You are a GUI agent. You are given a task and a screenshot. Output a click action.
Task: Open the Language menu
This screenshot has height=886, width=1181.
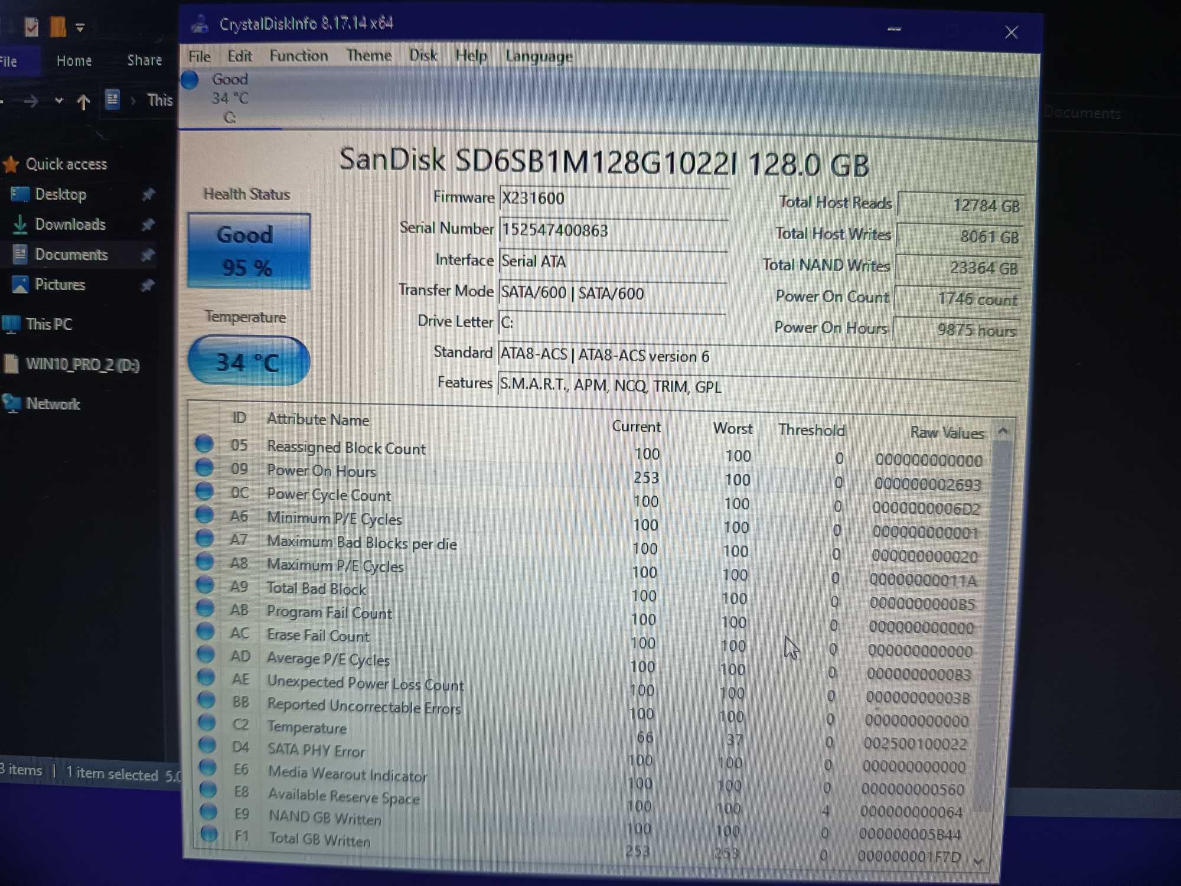click(539, 57)
